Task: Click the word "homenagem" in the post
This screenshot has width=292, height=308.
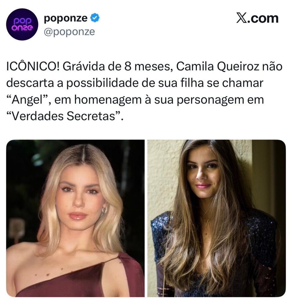Action: pos(108,100)
